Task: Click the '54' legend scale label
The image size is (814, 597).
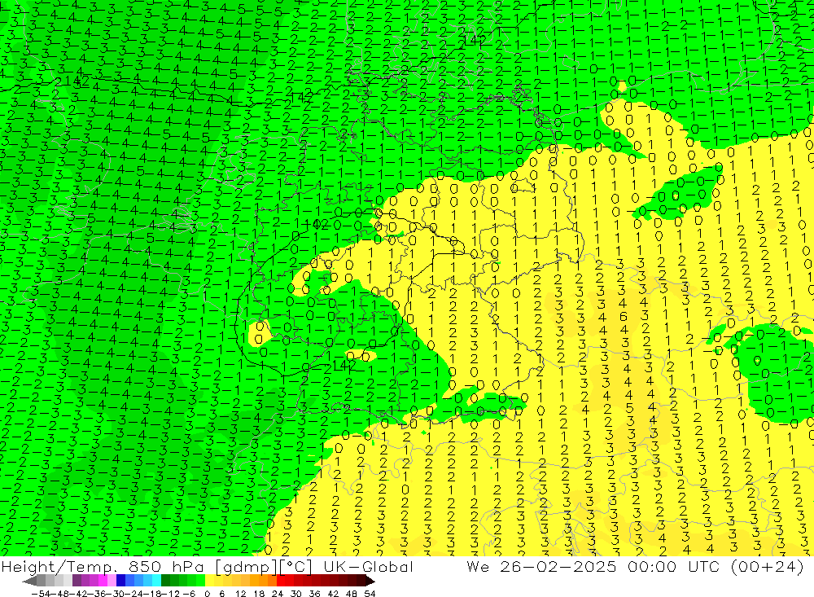Action: coord(370,594)
